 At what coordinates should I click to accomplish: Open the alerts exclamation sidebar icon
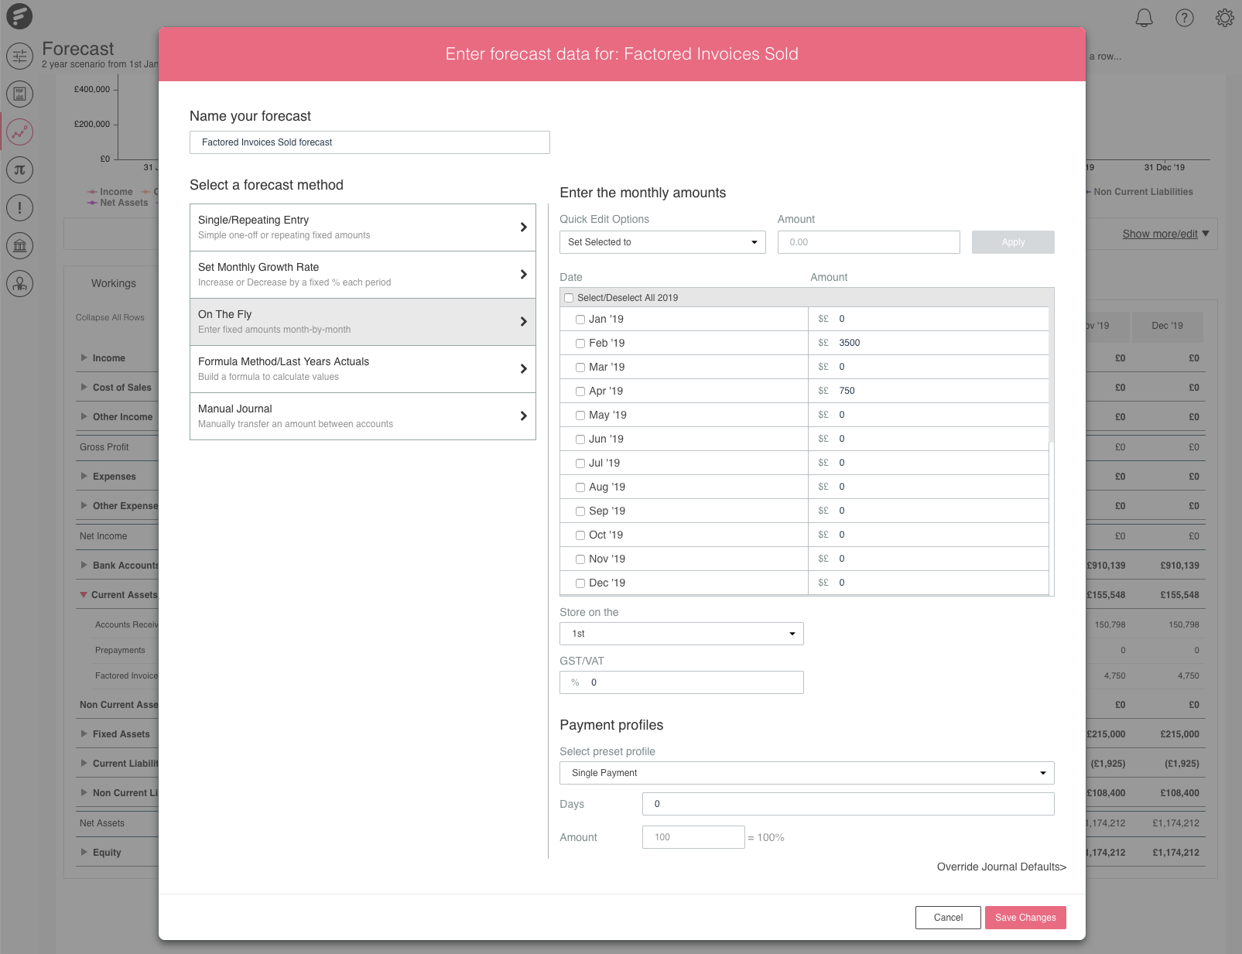pyautogui.click(x=19, y=207)
